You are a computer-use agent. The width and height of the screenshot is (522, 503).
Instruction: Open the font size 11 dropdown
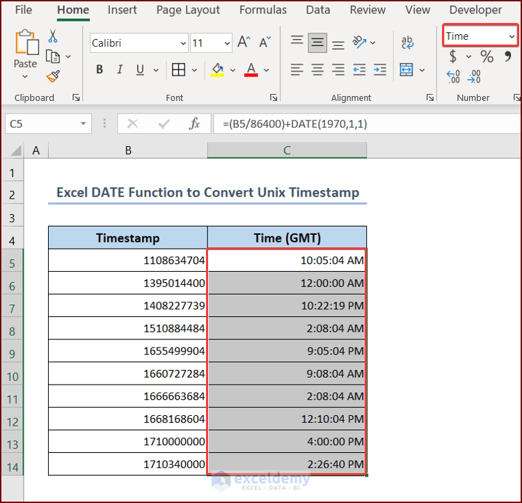point(227,43)
